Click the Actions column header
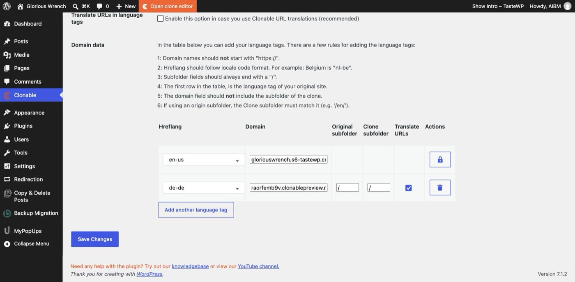575x282 pixels. click(x=435, y=126)
